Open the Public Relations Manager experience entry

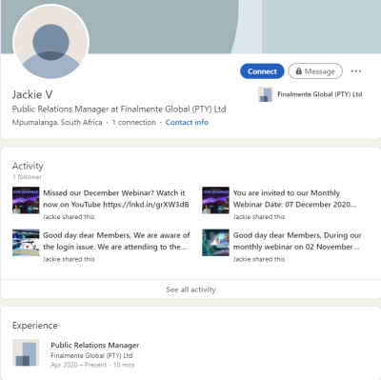95,345
